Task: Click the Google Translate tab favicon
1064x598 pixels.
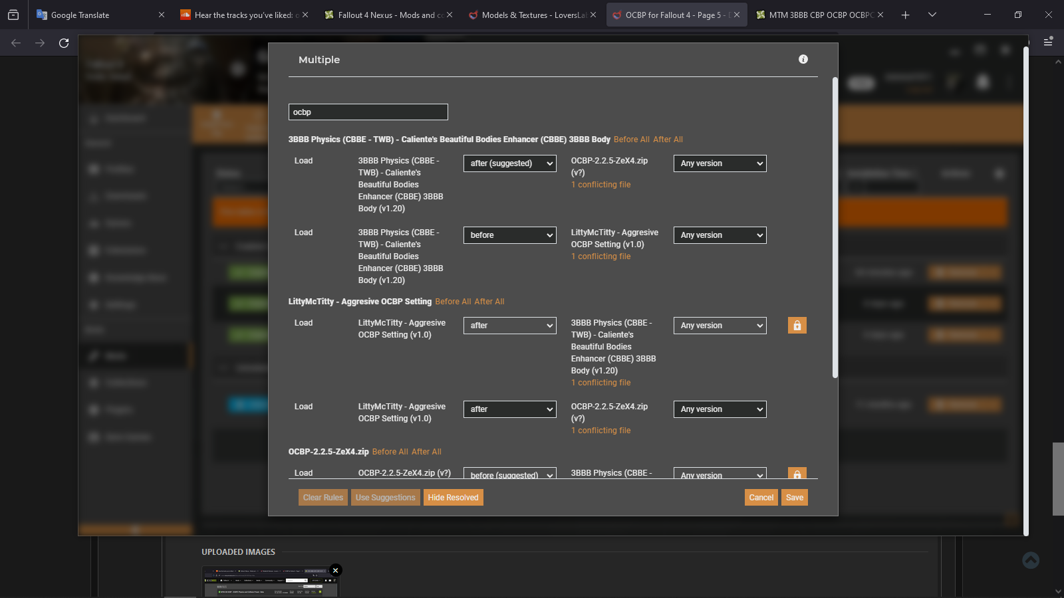Action: point(42,15)
